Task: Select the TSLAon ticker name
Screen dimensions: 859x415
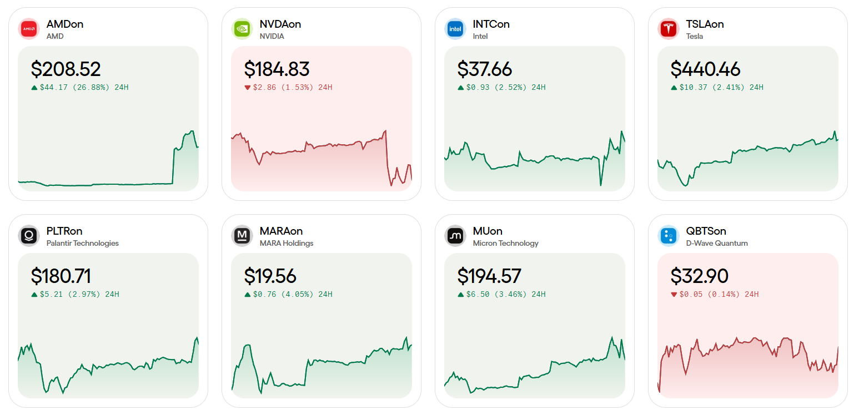Action: point(705,24)
